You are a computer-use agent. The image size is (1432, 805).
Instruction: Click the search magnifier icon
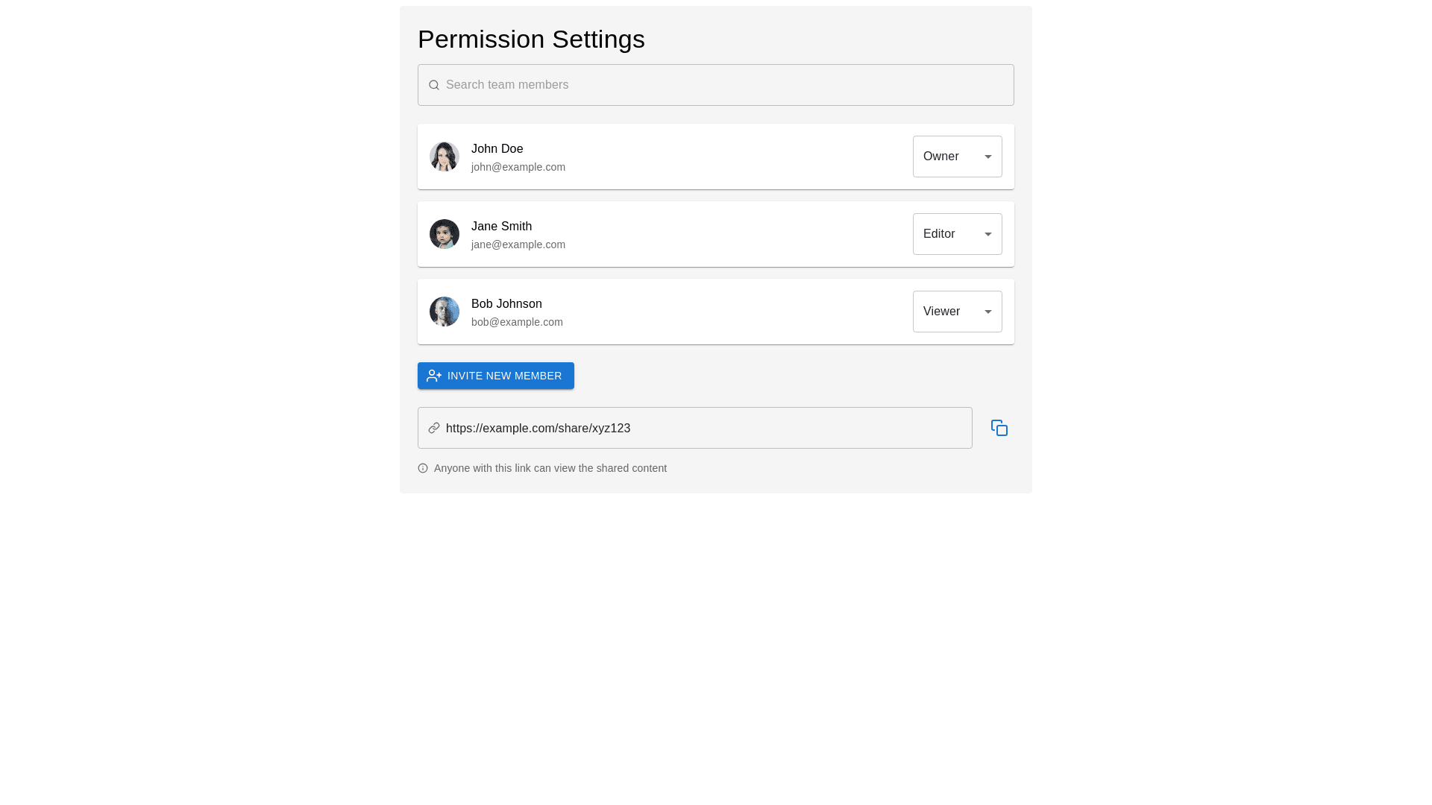pyautogui.click(x=434, y=85)
